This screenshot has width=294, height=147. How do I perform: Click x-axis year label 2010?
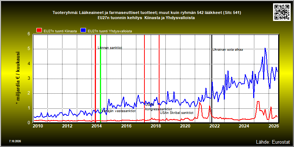tap(38, 126)
